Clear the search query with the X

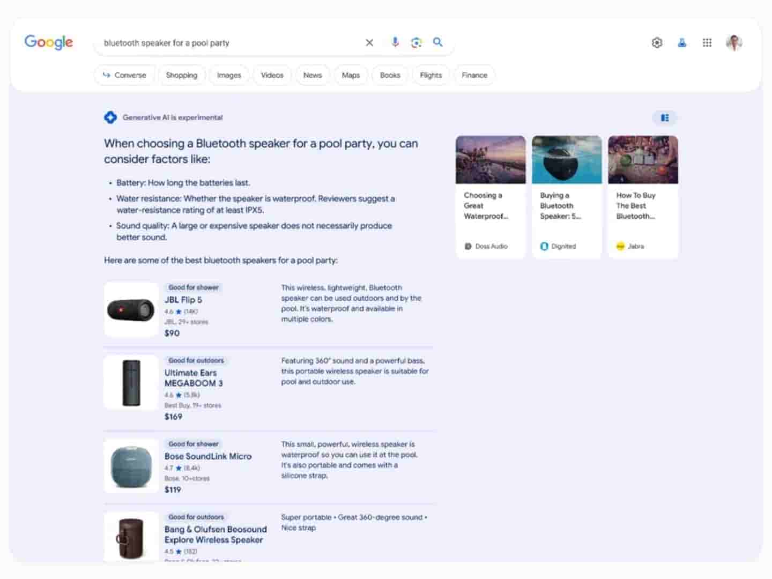coord(369,42)
